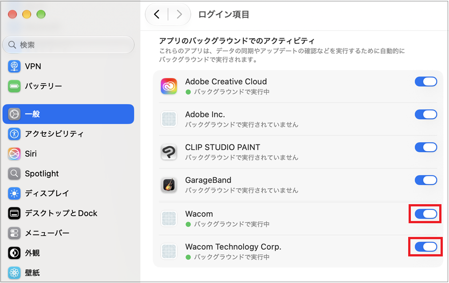
Task: Switch off GarageBand background activity
Action: 426,180
